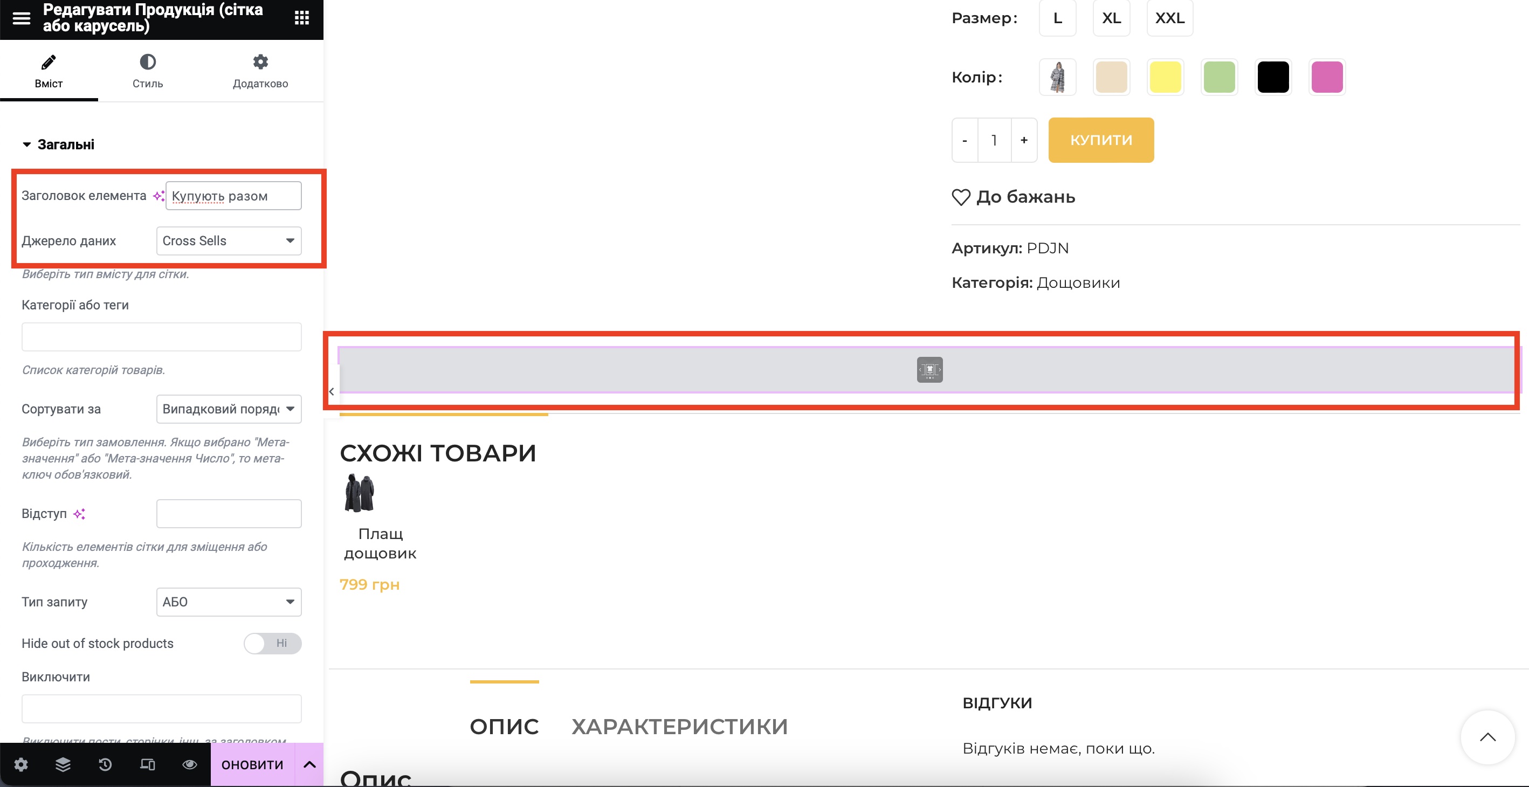
Task: Click the scroll-to-top arrow button
Action: pyautogui.click(x=1487, y=737)
